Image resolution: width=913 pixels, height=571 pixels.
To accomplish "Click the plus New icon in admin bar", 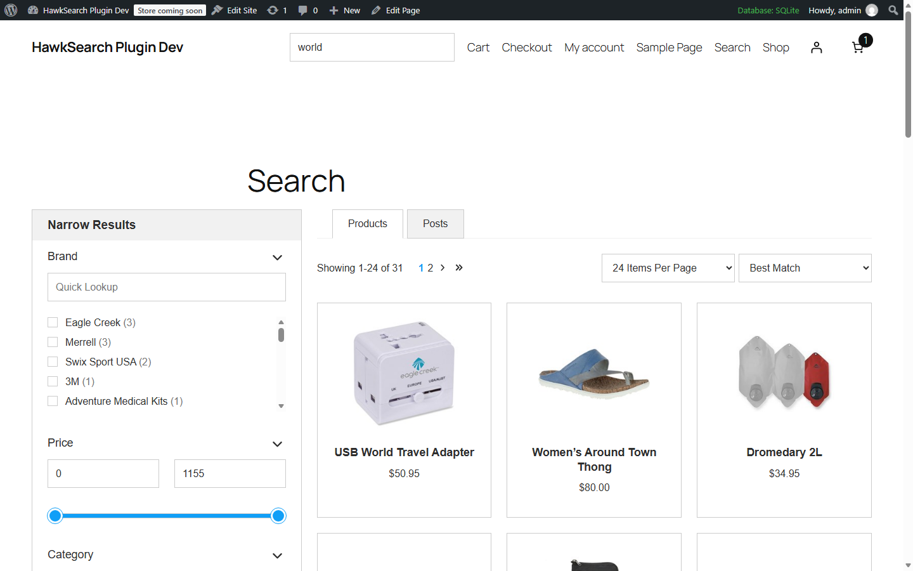I will pos(333,10).
